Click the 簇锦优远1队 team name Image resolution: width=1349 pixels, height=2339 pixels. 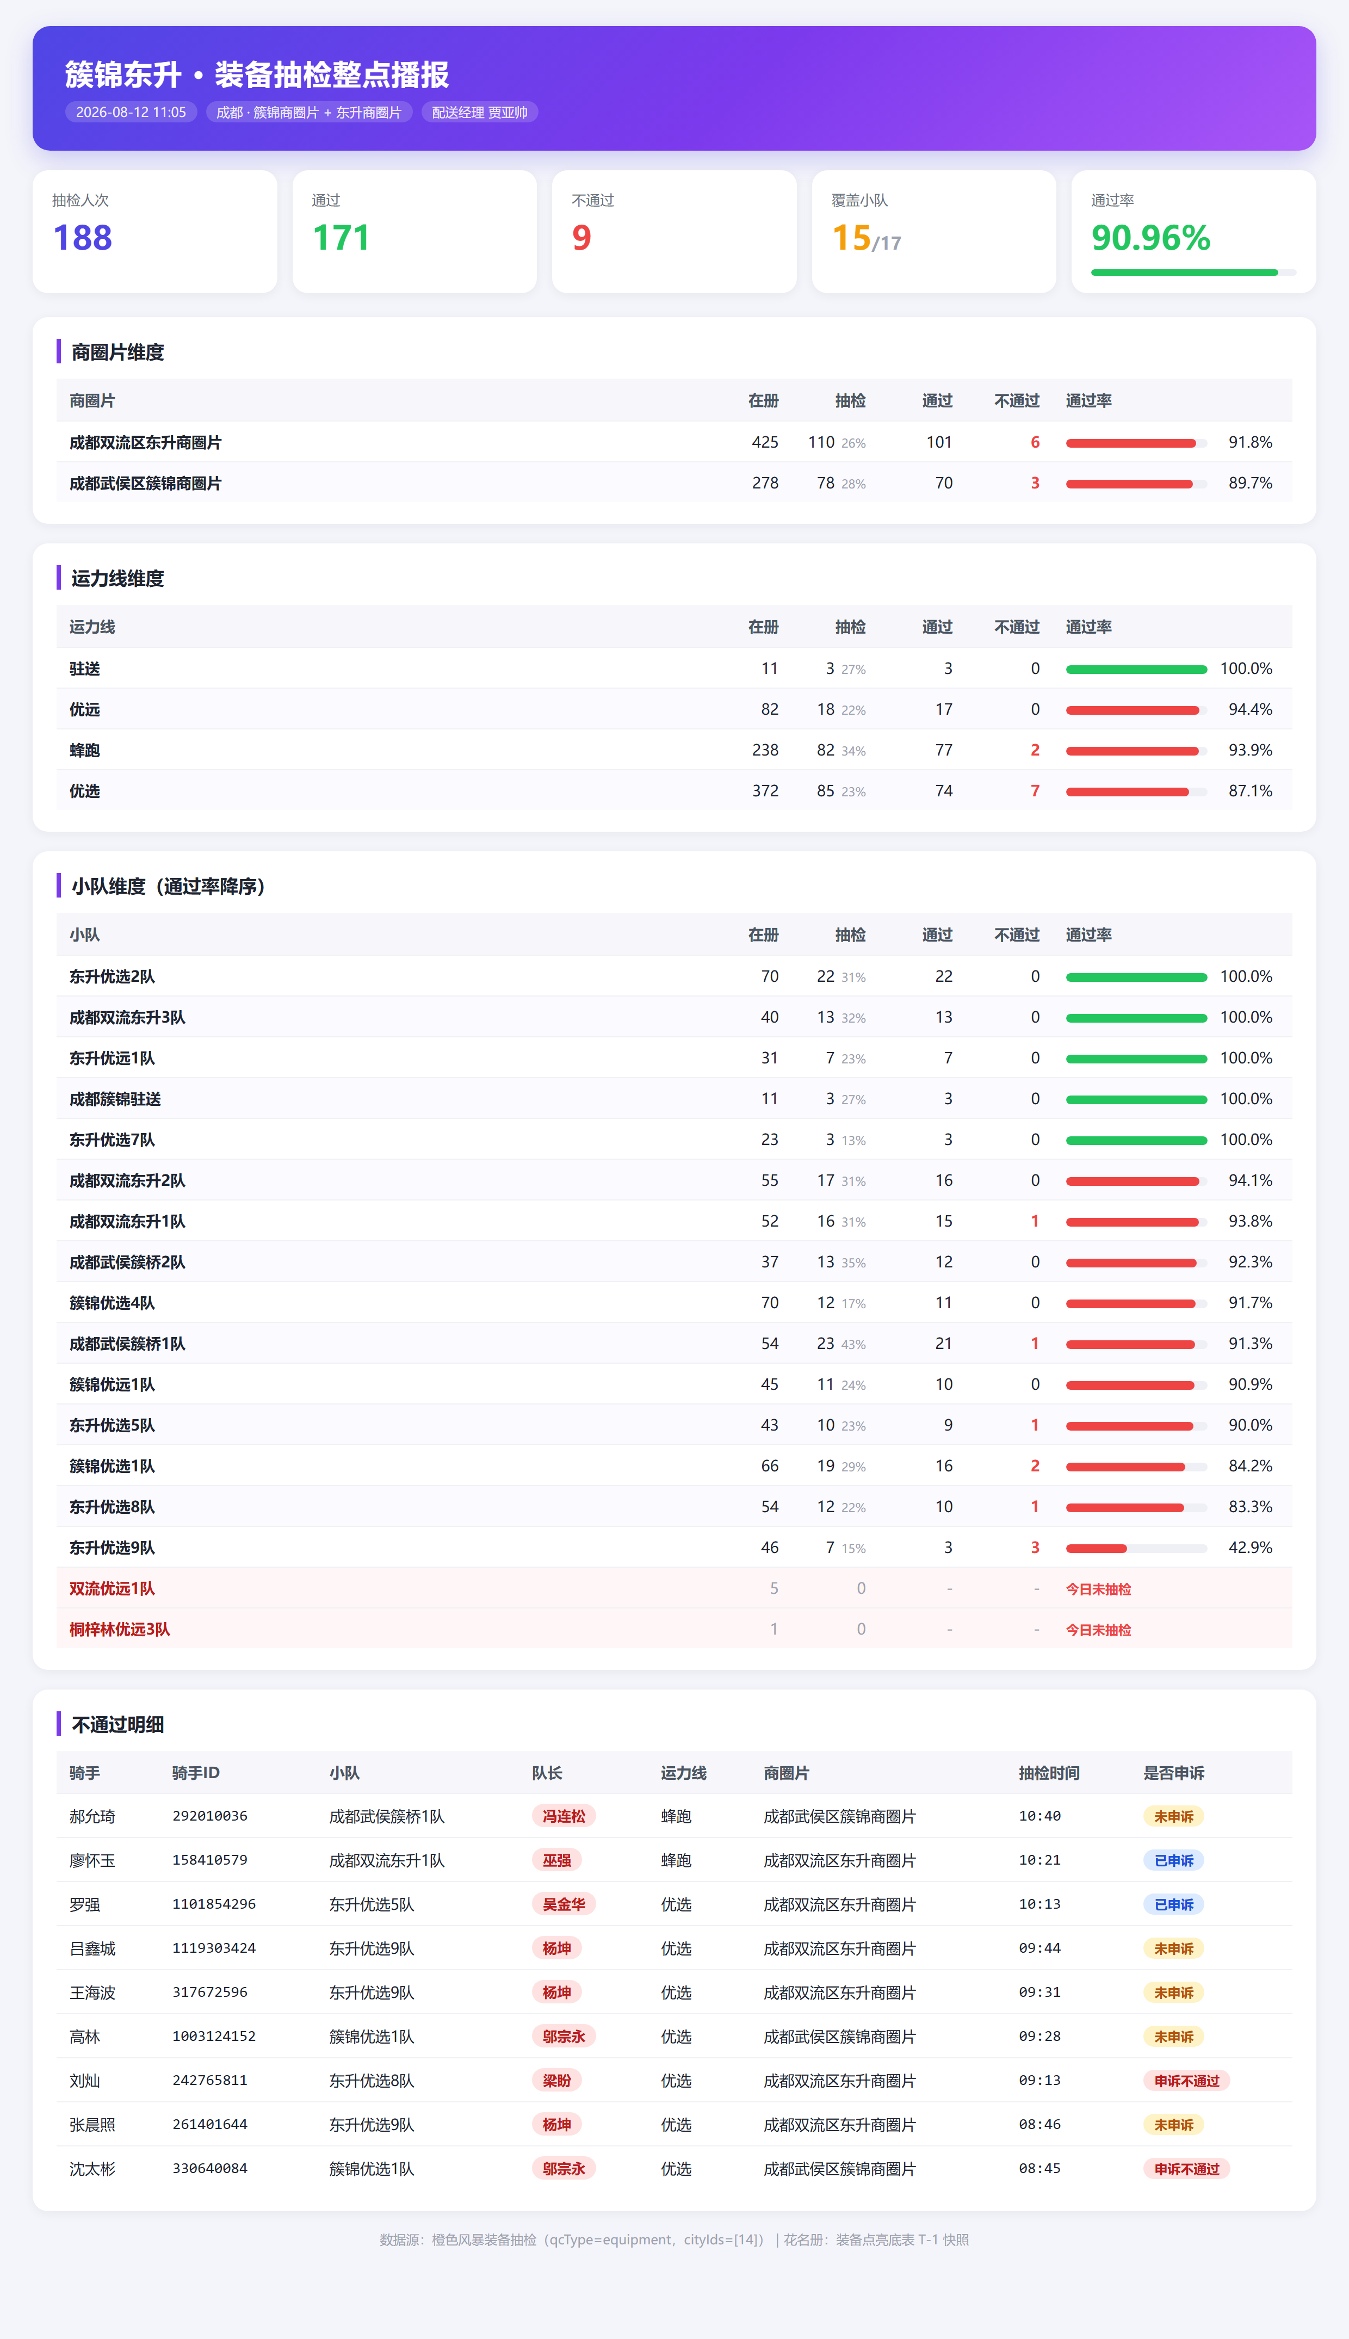[112, 1384]
